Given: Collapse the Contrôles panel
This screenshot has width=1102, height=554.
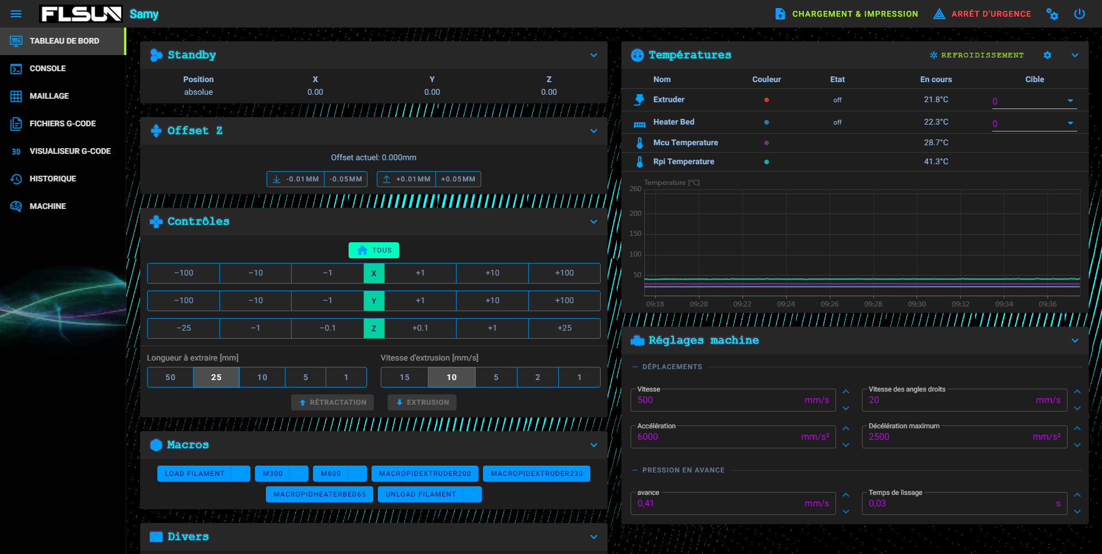Looking at the screenshot, I should (593, 222).
